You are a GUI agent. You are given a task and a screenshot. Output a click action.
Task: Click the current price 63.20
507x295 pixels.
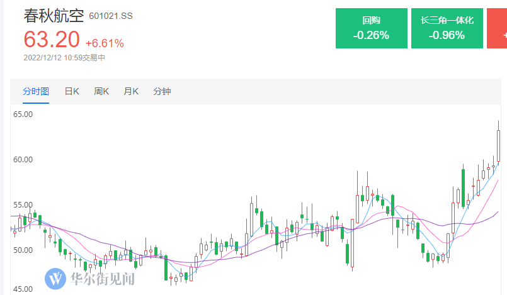[x=52, y=40]
